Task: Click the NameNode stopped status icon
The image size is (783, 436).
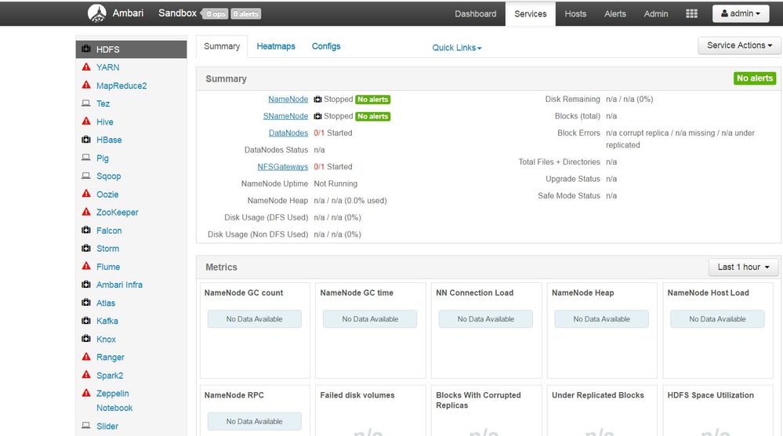Action: click(317, 100)
